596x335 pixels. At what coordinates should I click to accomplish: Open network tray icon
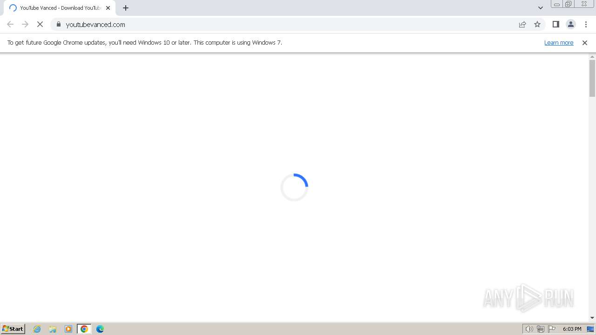(541, 329)
